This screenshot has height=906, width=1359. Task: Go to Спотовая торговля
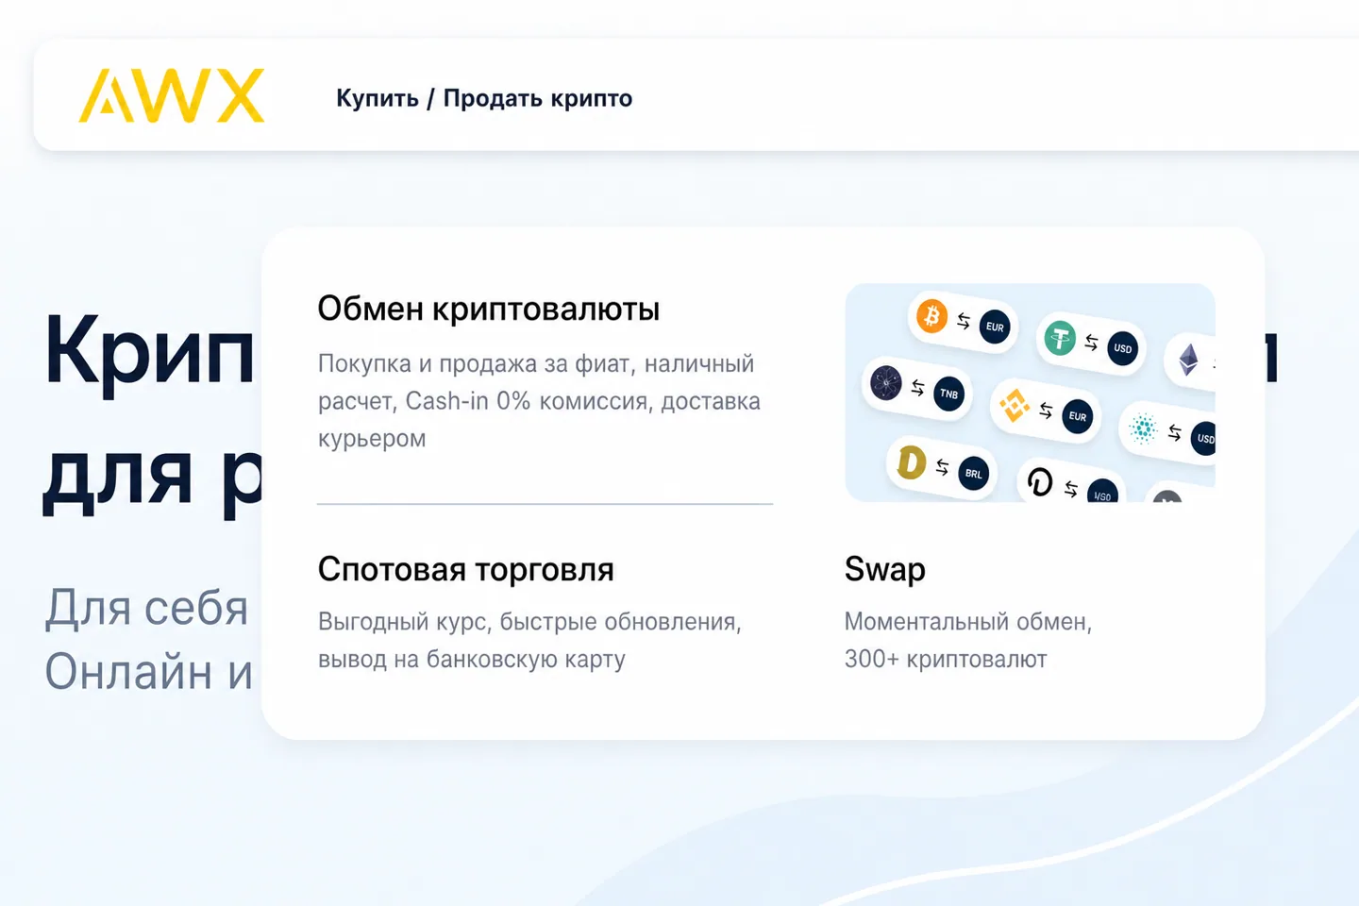[x=466, y=569]
